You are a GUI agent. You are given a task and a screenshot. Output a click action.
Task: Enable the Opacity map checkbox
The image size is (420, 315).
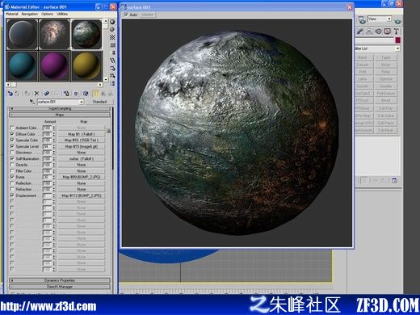click(12, 165)
